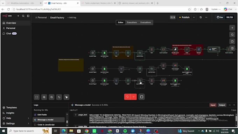Select the top-row Wait node
This screenshot has height=134, width=238.
click(152, 49)
